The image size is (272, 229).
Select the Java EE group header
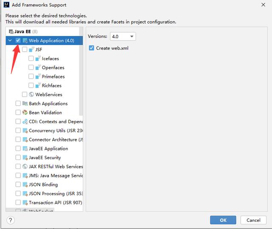click(23, 31)
